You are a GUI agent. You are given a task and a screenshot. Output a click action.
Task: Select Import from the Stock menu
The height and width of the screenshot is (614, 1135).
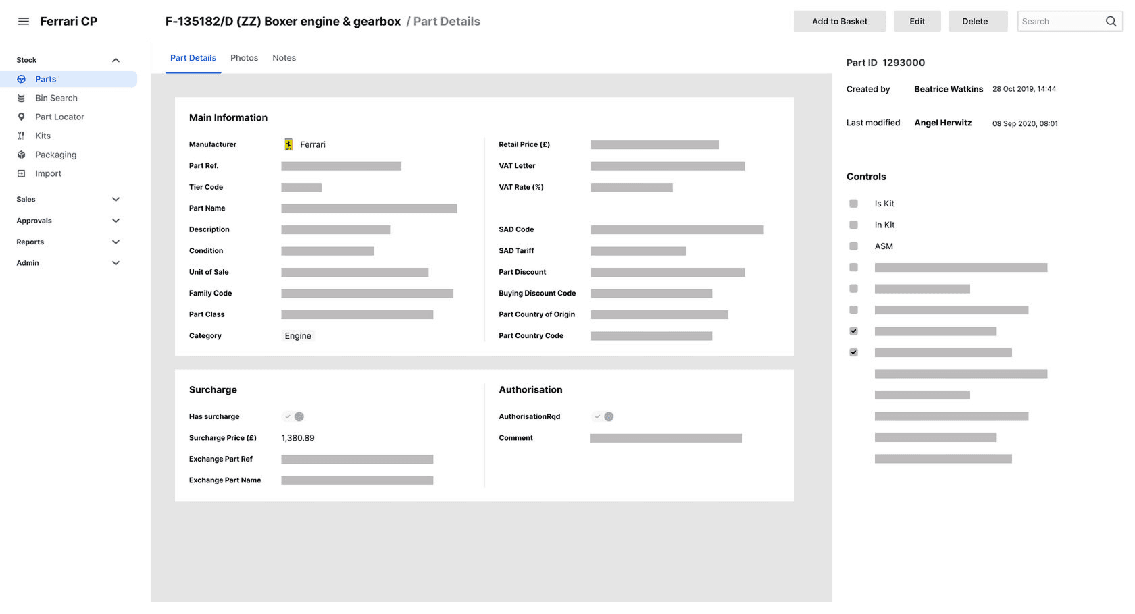click(x=48, y=173)
